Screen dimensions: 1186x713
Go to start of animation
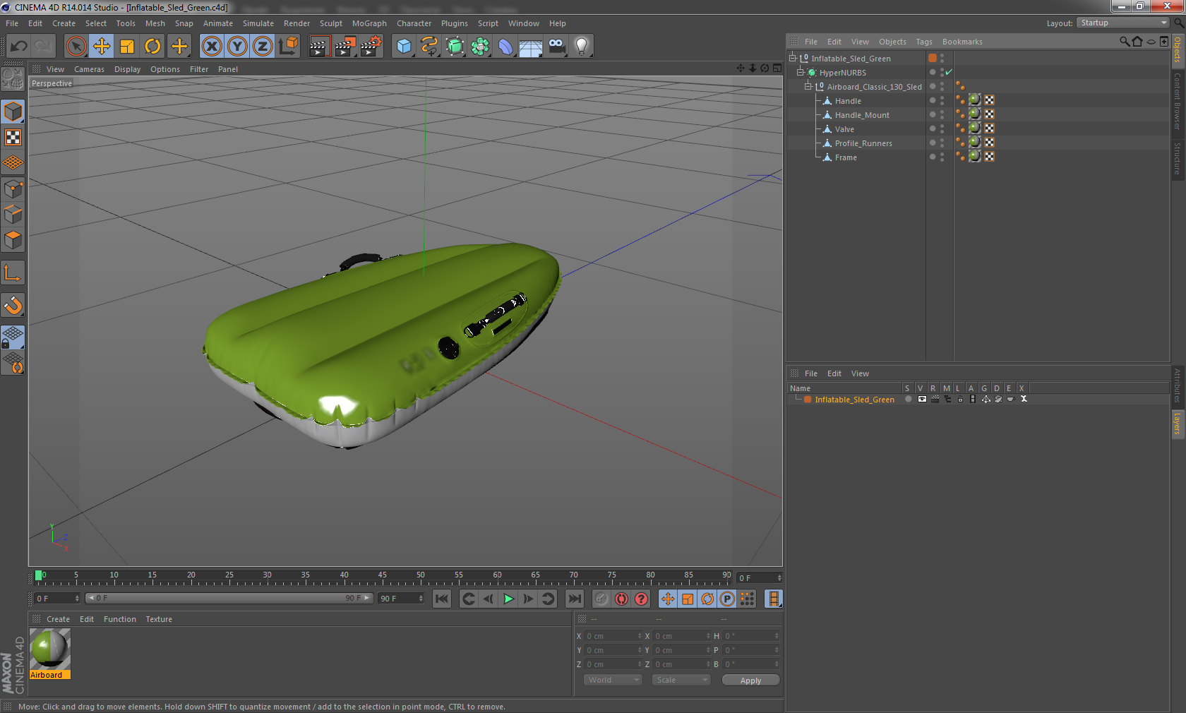[x=442, y=599]
